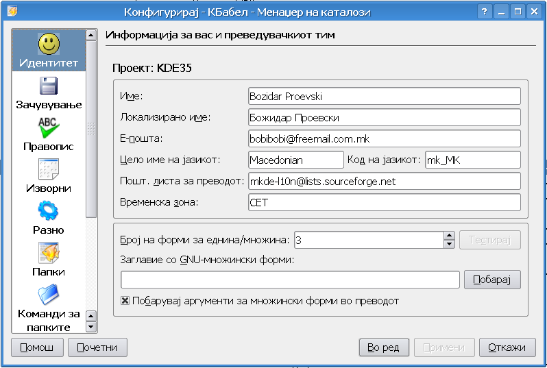547x368 pixels.
Task: Click the second-from-bottom up arrow on sidebar scrollbar
Action: [x=90, y=316]
